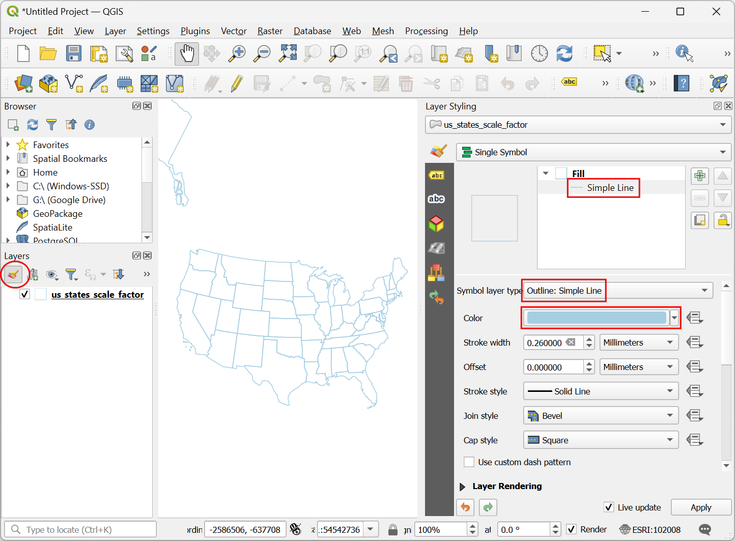Click the Refresh map canvas icon

tap(564, 53)
